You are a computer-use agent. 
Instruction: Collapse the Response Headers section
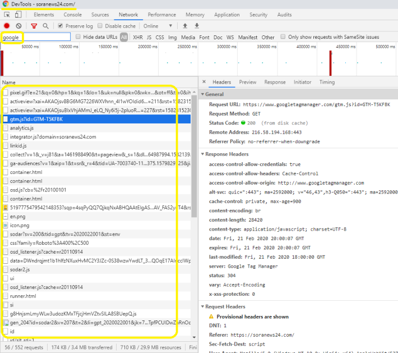[202, 154]
